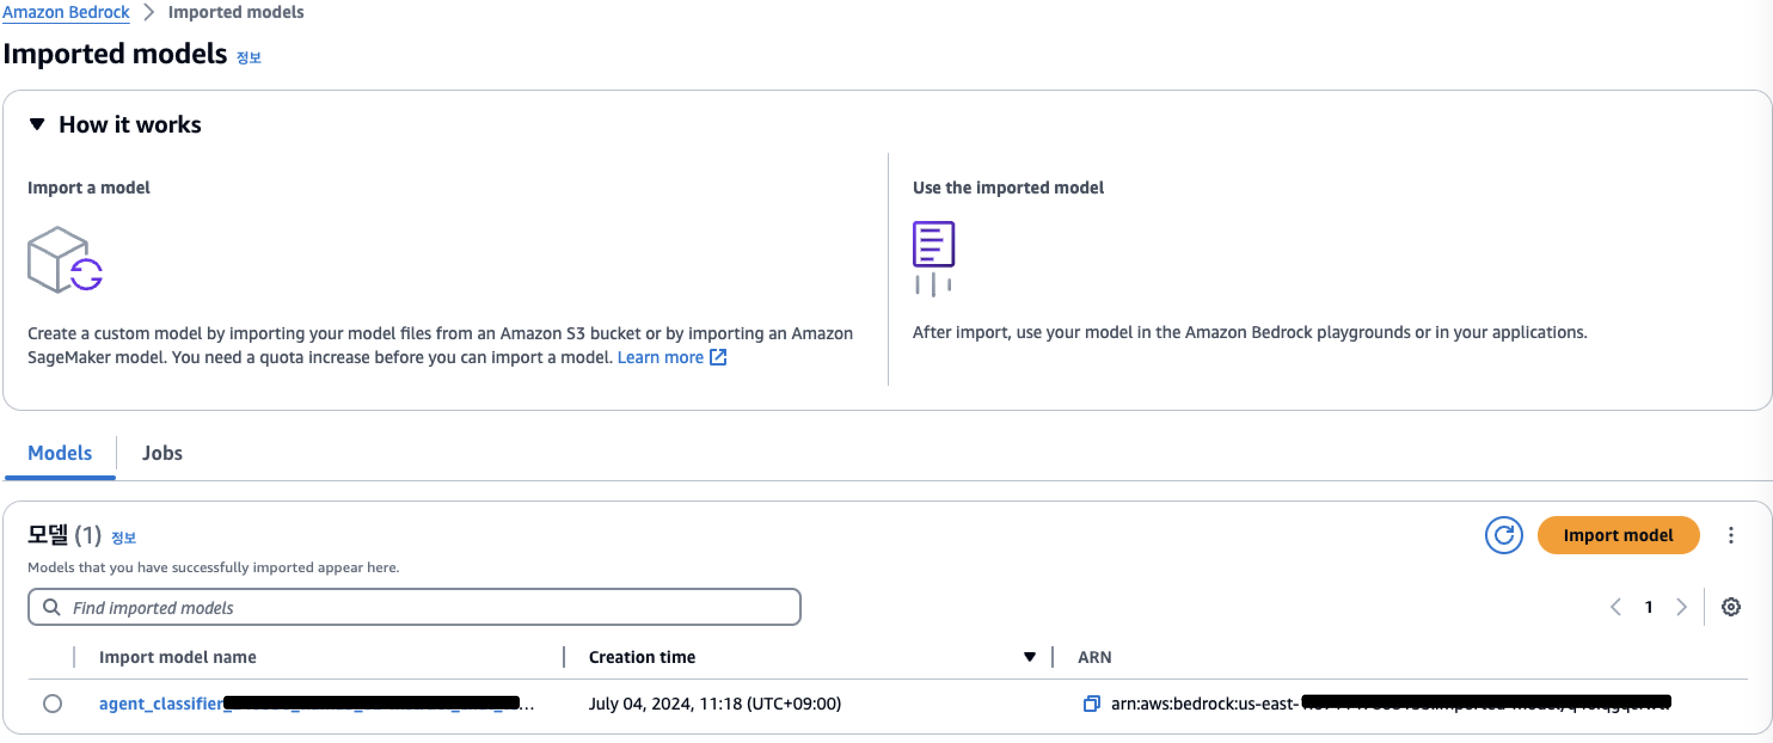This screenshot has height=743, width=1773.
Task: Select page number 1 in pagination
Action: tap(1648, 607)
